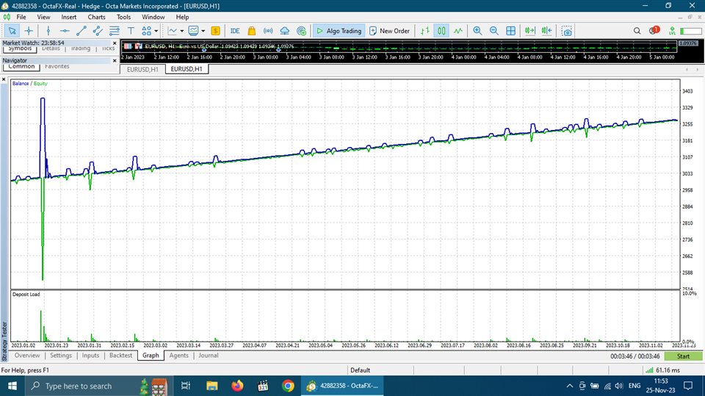The height and width of the screenshot is (396, 705).
Task: Toggle chart auto scroll to end
Action: [x=530, y=31]
